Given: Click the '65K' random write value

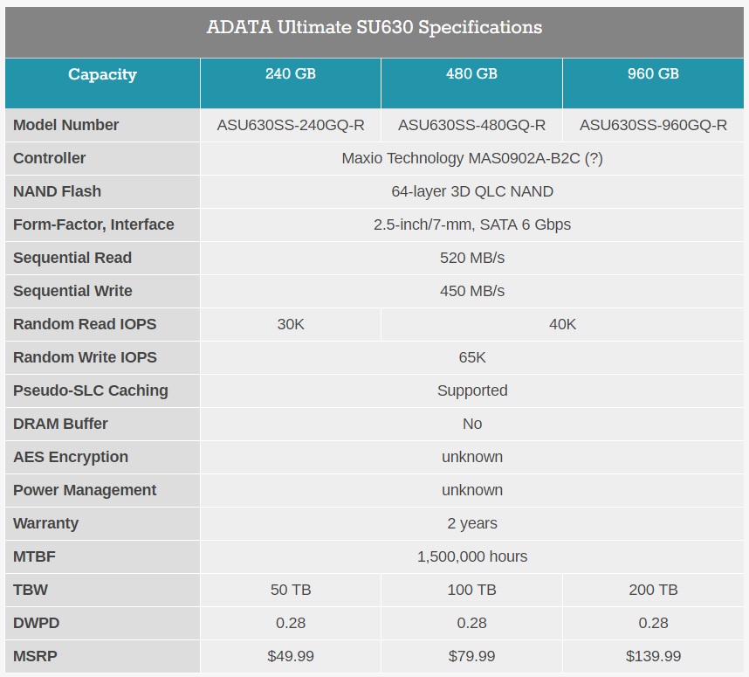Looking at the screenshot, I should tap(472, 357).
